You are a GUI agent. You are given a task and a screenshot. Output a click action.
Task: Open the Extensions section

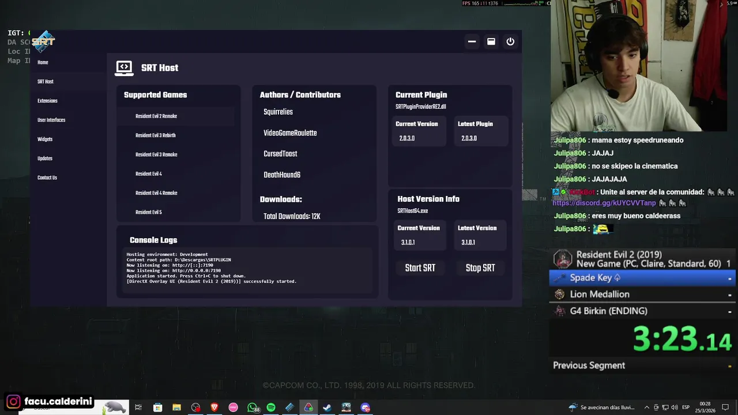(x=47, y=101)
